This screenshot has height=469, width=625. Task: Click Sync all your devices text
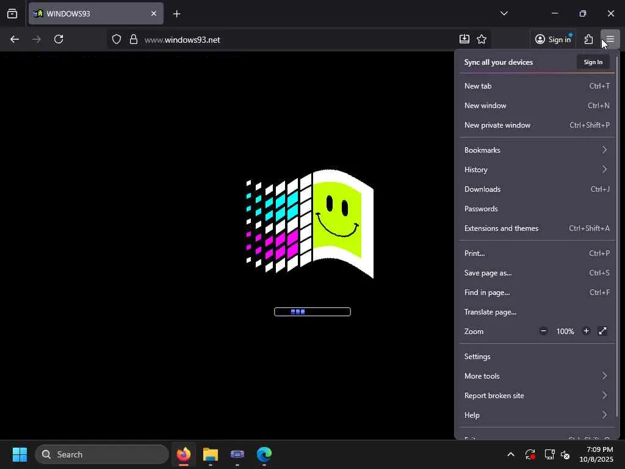tap(498, 62)
